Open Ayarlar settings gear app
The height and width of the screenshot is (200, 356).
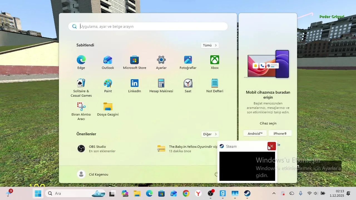(x=161, y=62)
